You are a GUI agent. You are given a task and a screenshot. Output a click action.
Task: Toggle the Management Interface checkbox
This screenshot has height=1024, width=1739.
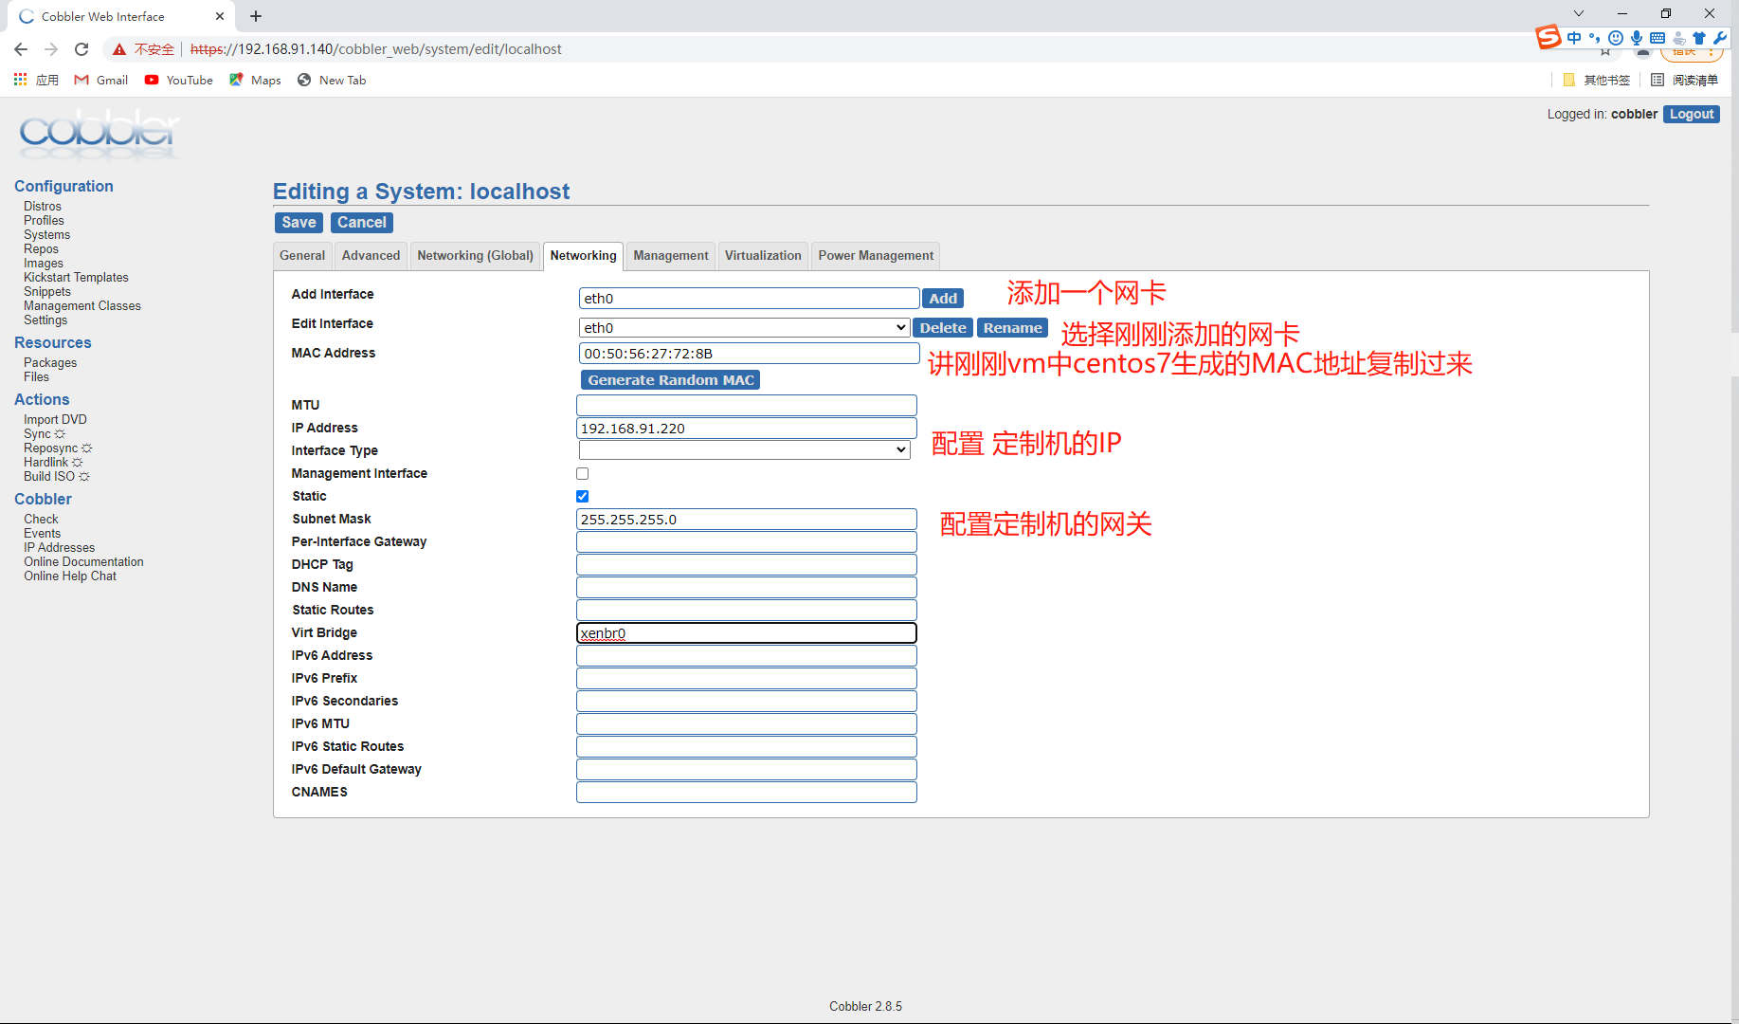tap(583, 473)
